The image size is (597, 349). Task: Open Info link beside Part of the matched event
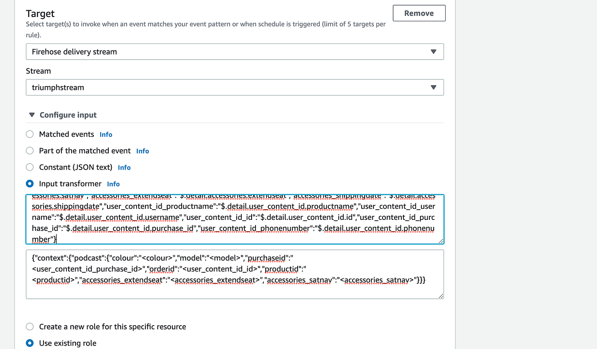click(x=142, y=150)
